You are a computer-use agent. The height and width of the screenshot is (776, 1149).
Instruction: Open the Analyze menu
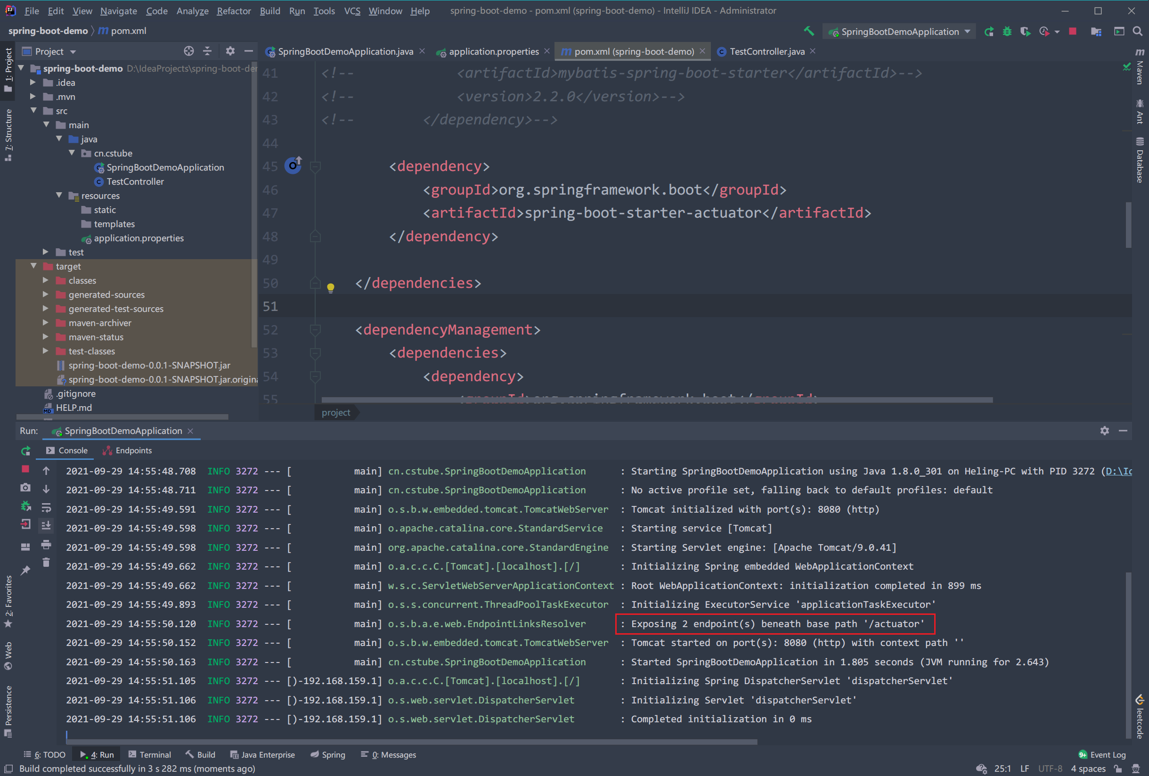point(192,10)
